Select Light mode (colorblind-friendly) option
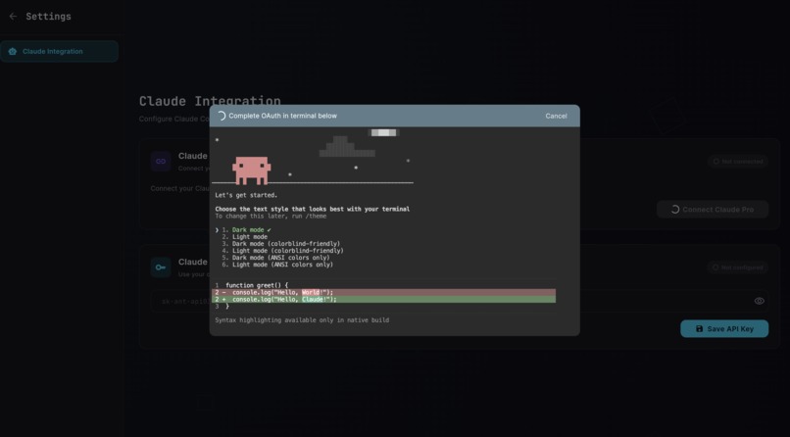790x437 pixels. coord(282,251)
